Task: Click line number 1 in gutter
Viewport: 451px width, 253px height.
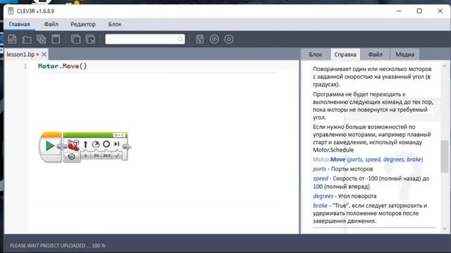Action: pos(25,66)
